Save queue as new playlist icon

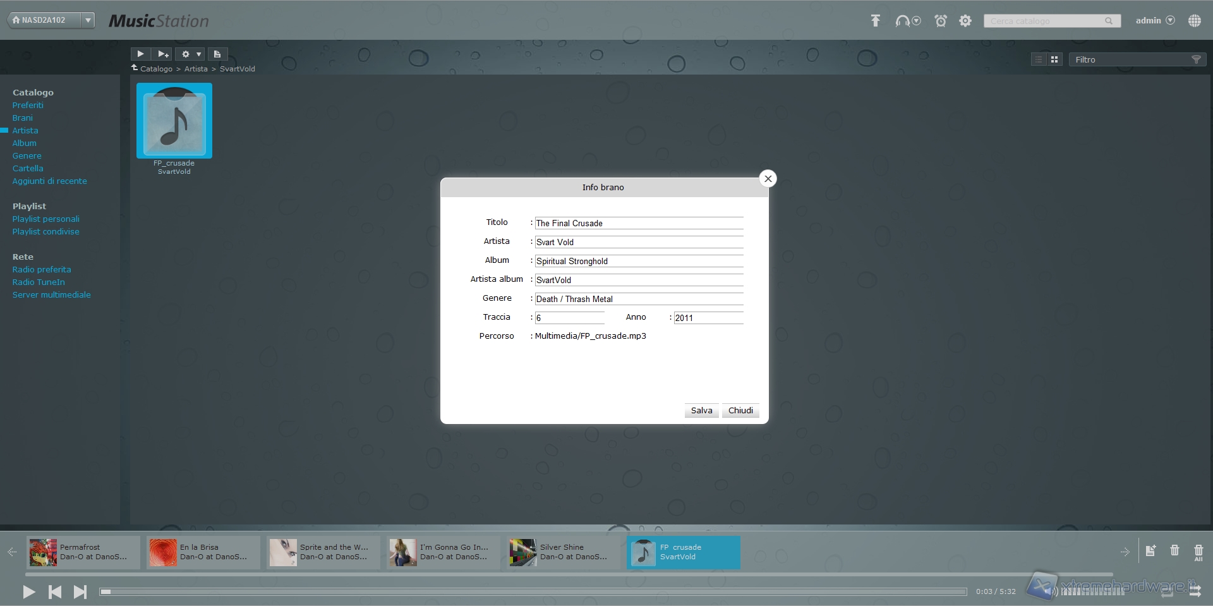tap(1150, 551)
